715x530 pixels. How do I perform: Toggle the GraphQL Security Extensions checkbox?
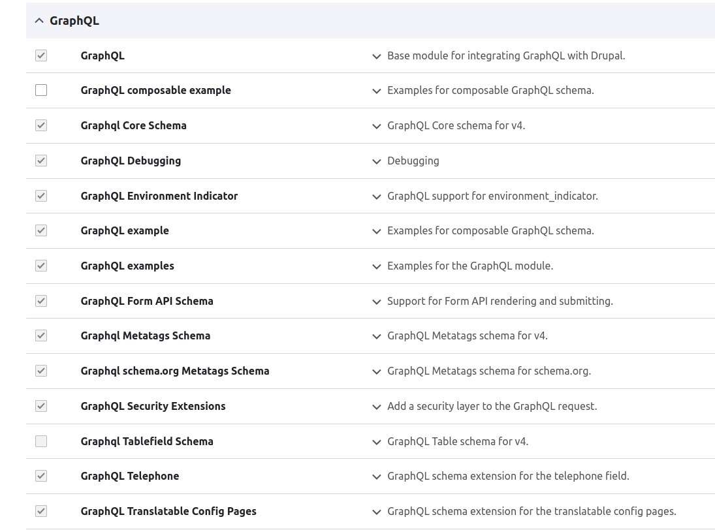tap(41, 406)
